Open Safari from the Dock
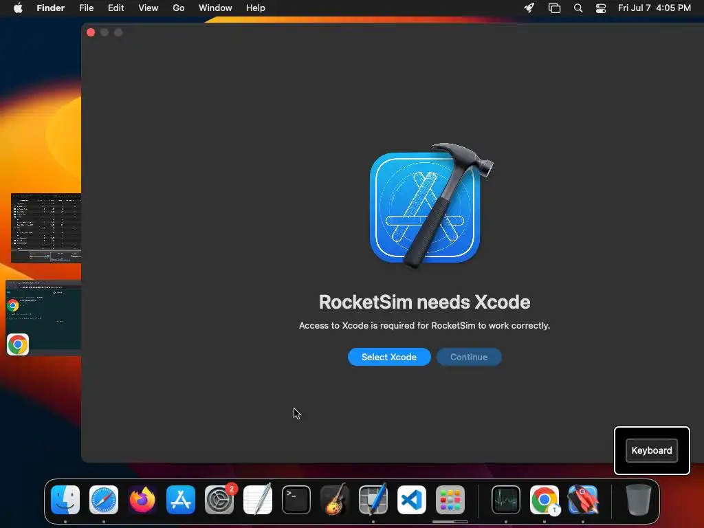The width and height of the screenshot is (704, 528). 104,500
